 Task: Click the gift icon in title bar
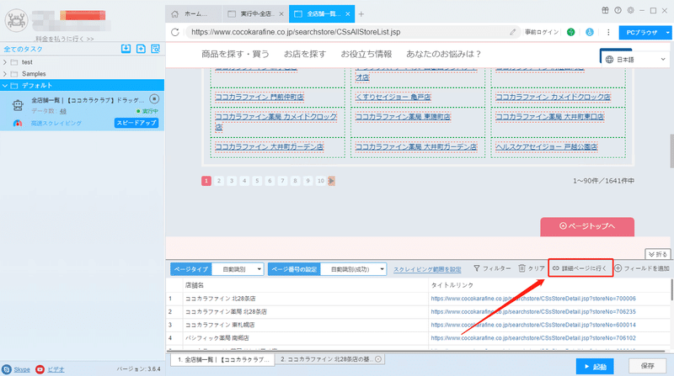click(x=605, y=10)
